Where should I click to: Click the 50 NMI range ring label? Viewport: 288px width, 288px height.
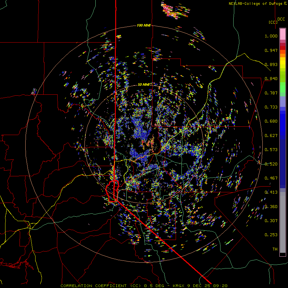click(x=144, y=84)
